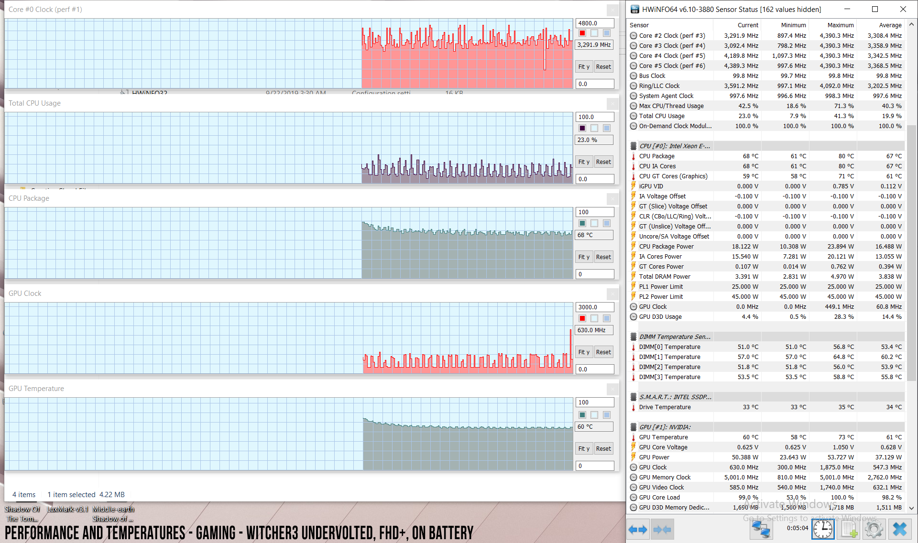
Task: Click the 0:05:04 elapsed time readout
Action: [x=797, y=528]
